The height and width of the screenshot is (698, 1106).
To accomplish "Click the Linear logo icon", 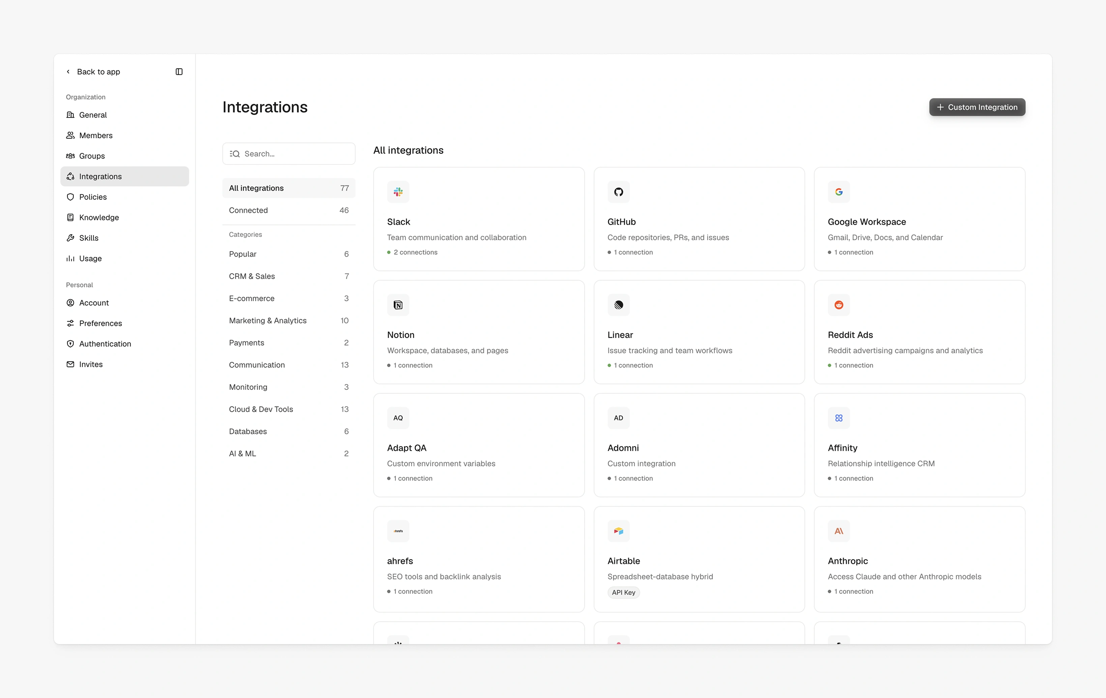I will 618,305.
